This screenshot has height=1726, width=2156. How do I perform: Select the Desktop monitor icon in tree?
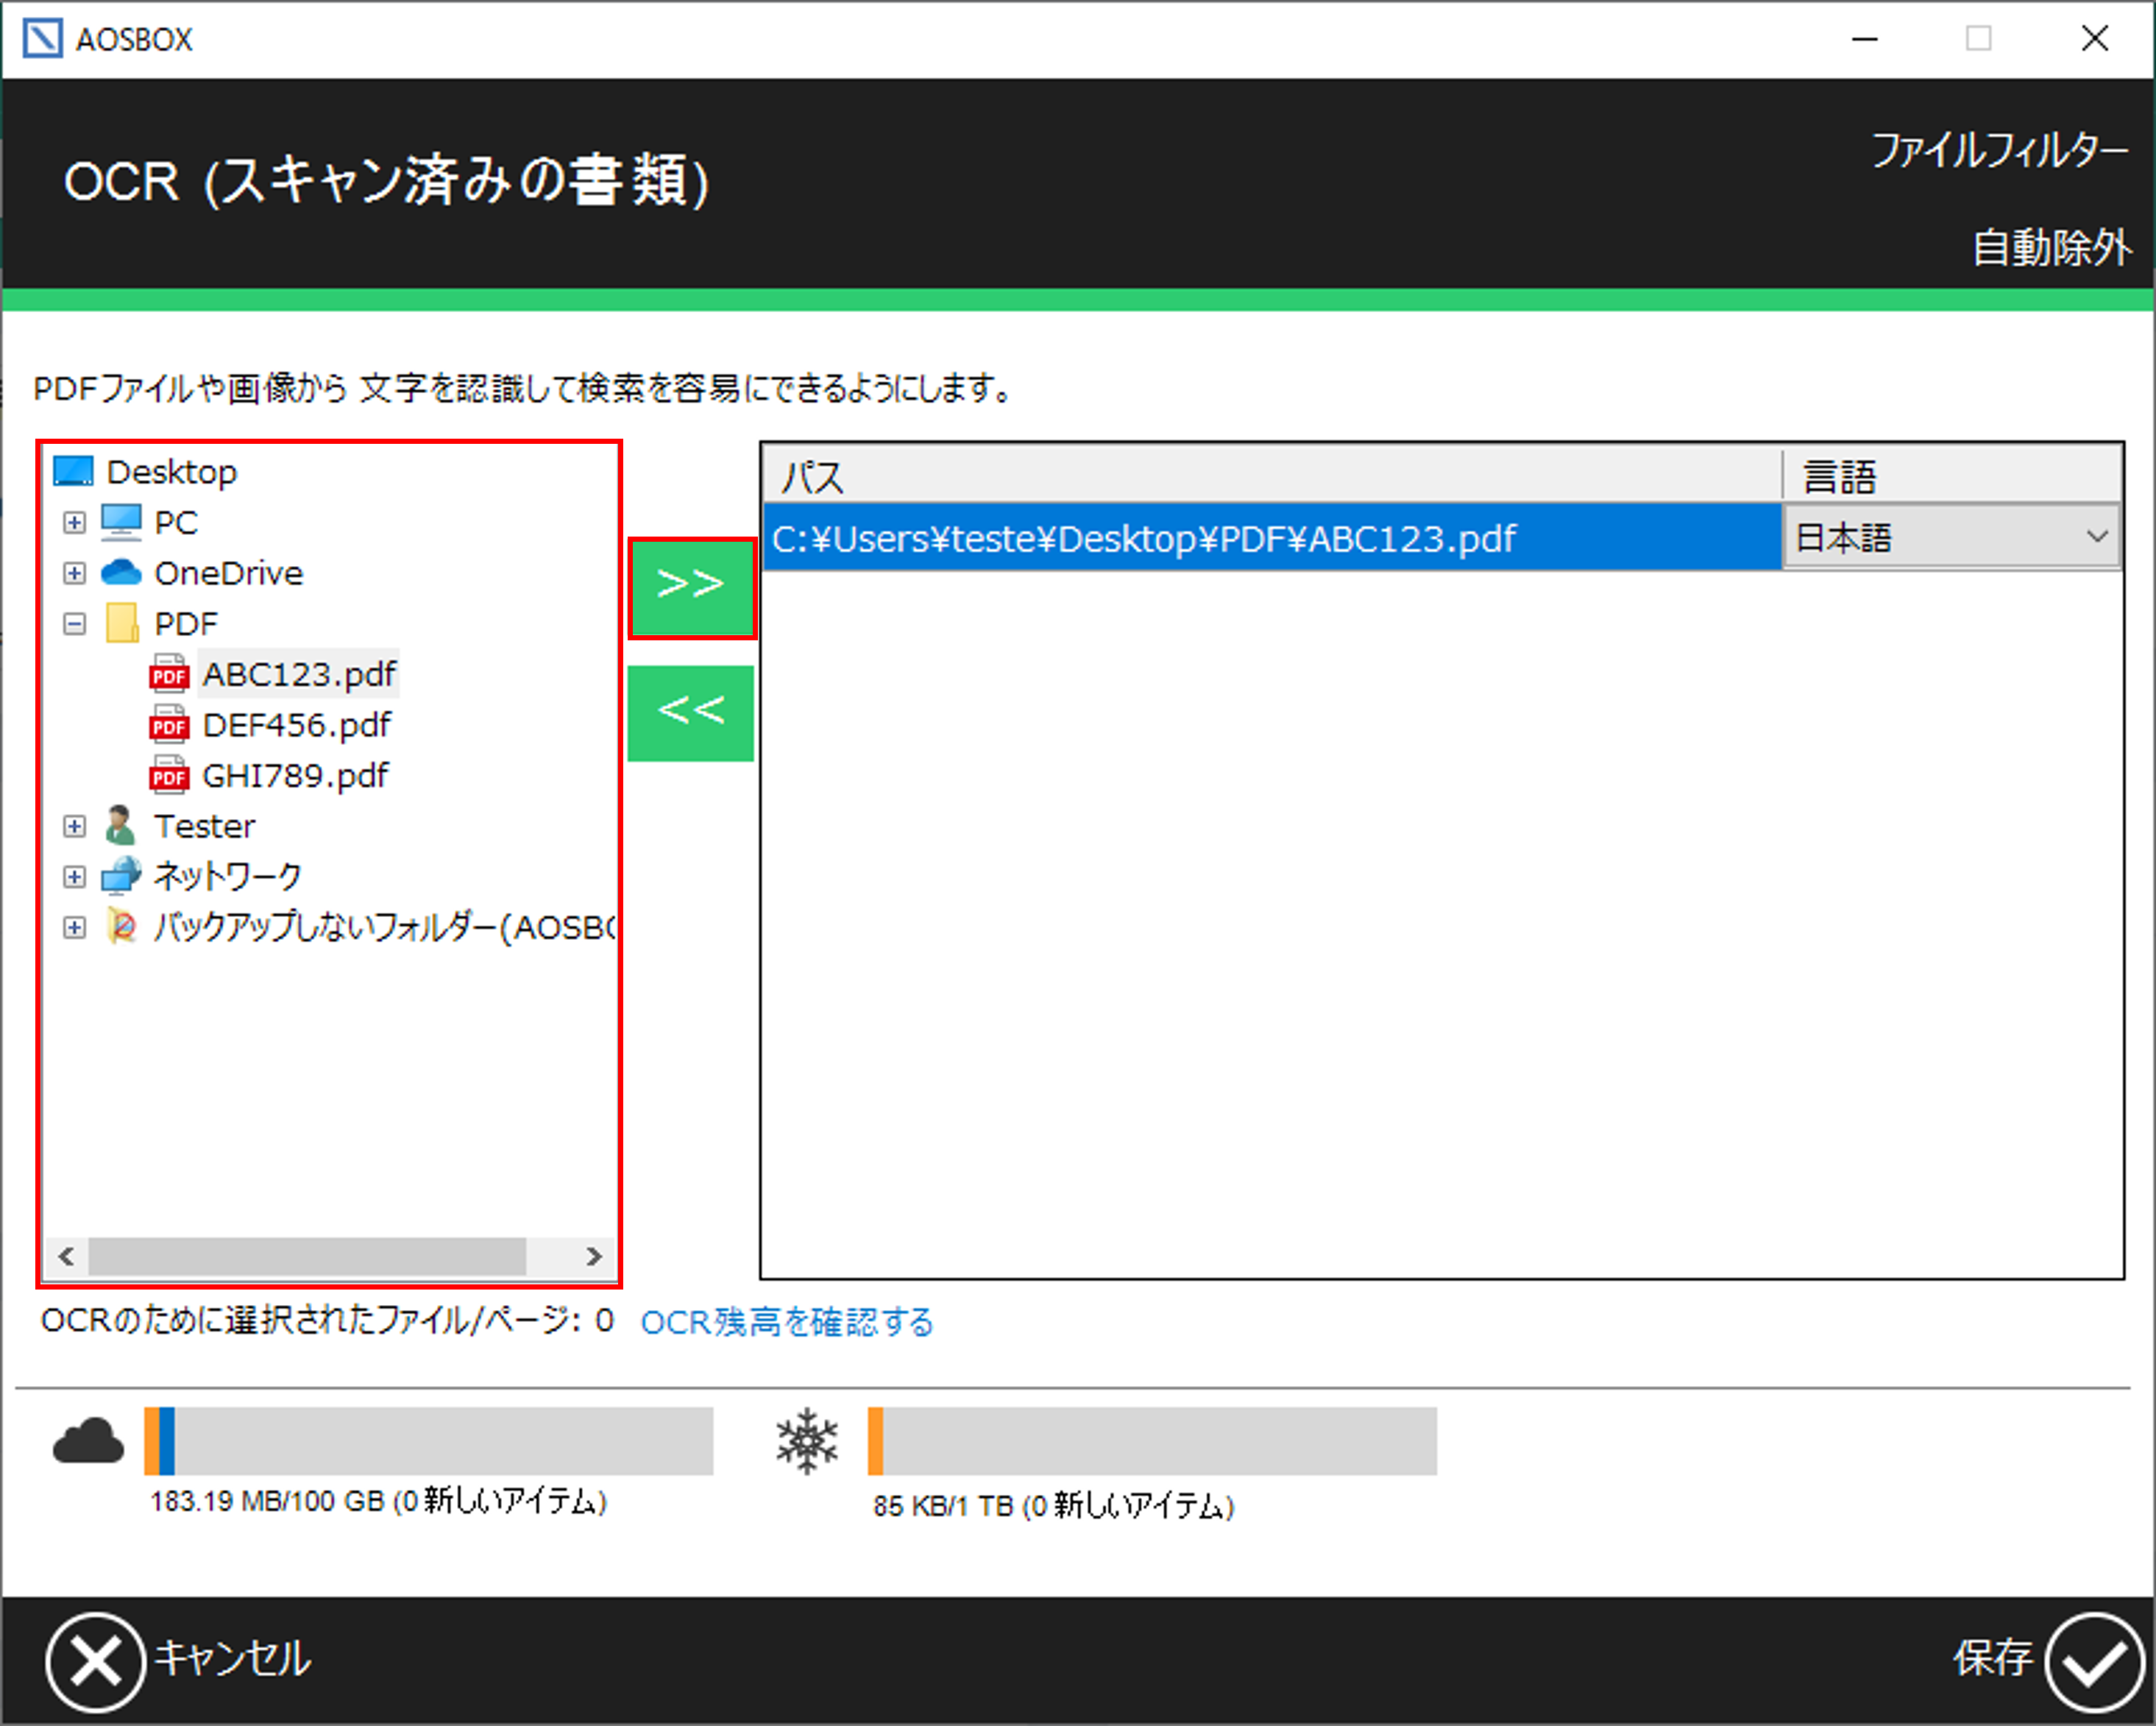(x=73, y=471)
